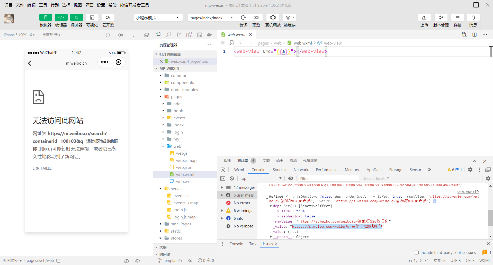Enable Include third-party cookie issues
This screenshot has height=265, width=493.
pos(417,252)
